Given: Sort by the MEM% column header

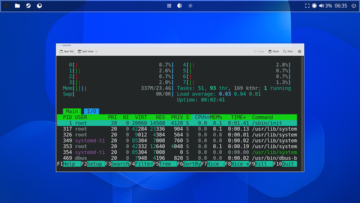Looking at the screenshot, I should pos(216,117).
